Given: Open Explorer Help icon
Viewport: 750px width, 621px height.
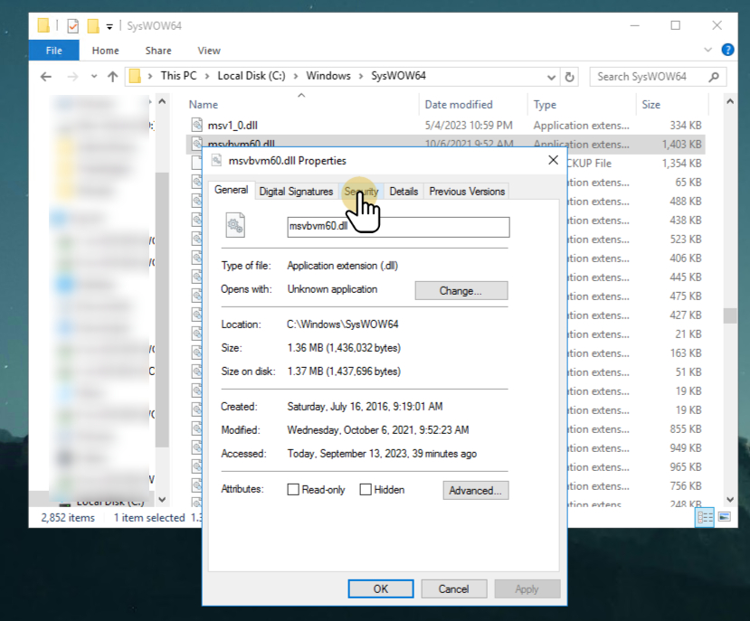Looking at the screenshot, I should pos(727,50).
